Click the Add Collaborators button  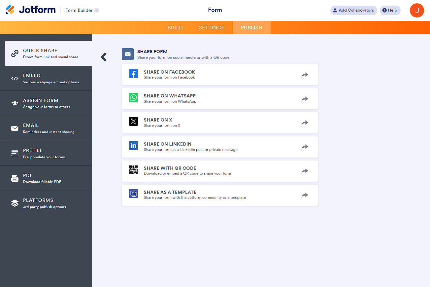tap(353, 10)
